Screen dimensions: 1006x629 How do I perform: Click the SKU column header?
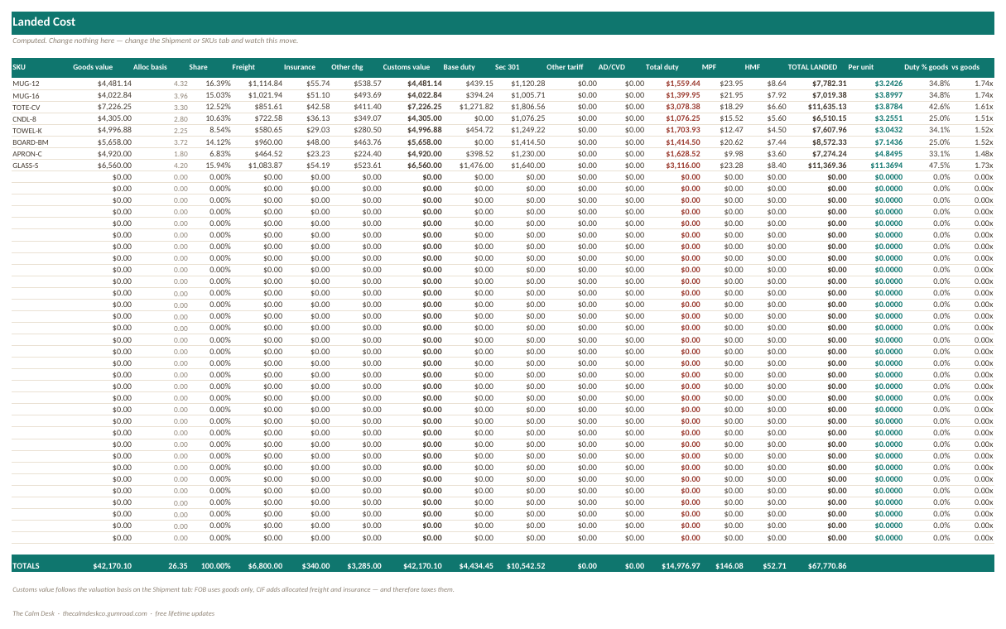pyautogui.click(x=19, y=66)
